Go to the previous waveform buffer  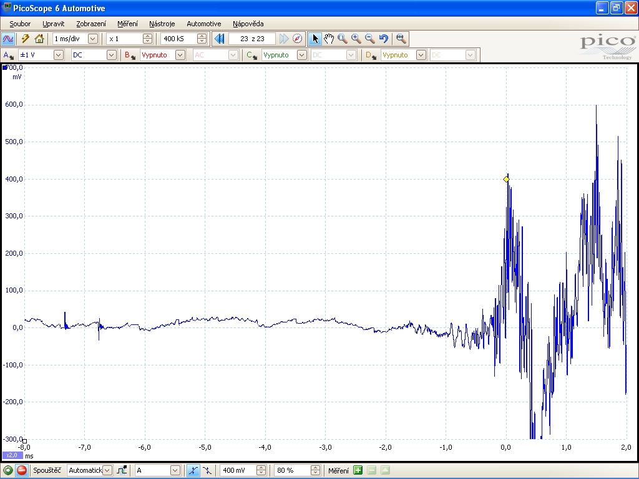coord(219,39)
